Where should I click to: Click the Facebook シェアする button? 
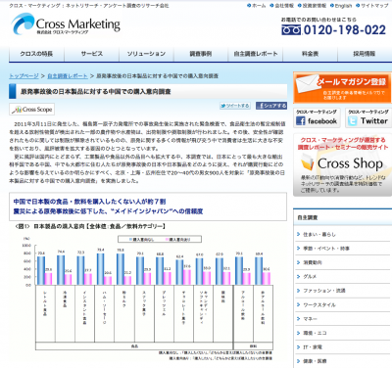(x=271, y=106)
